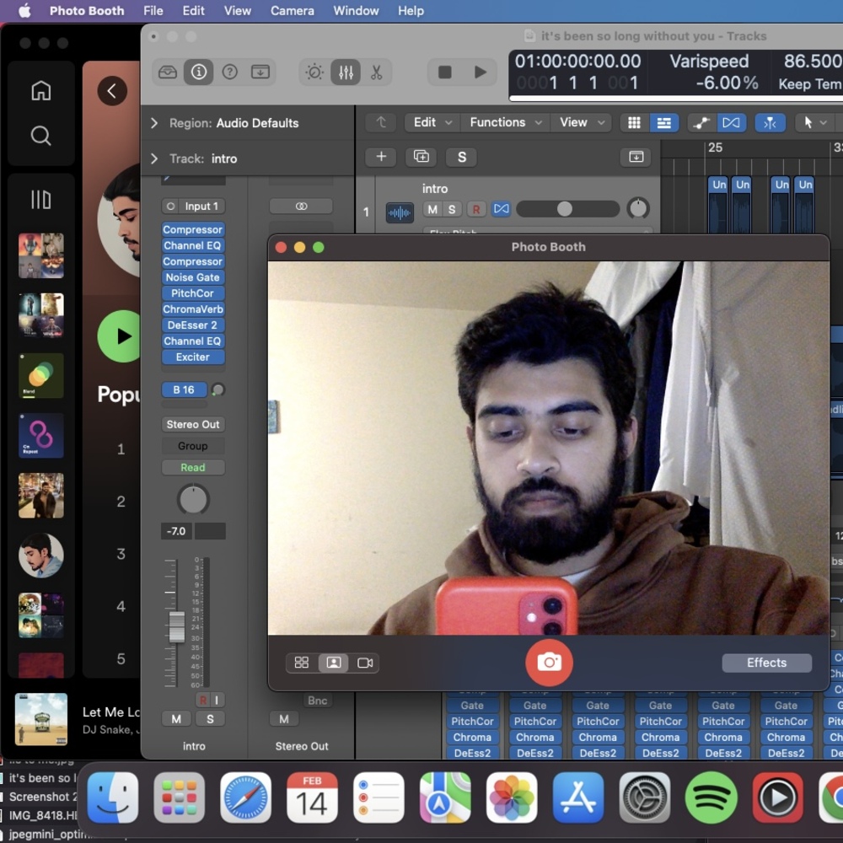The image size is (843, 843).
Task: Click the -7.0 volume field
Action: [176, 531]
